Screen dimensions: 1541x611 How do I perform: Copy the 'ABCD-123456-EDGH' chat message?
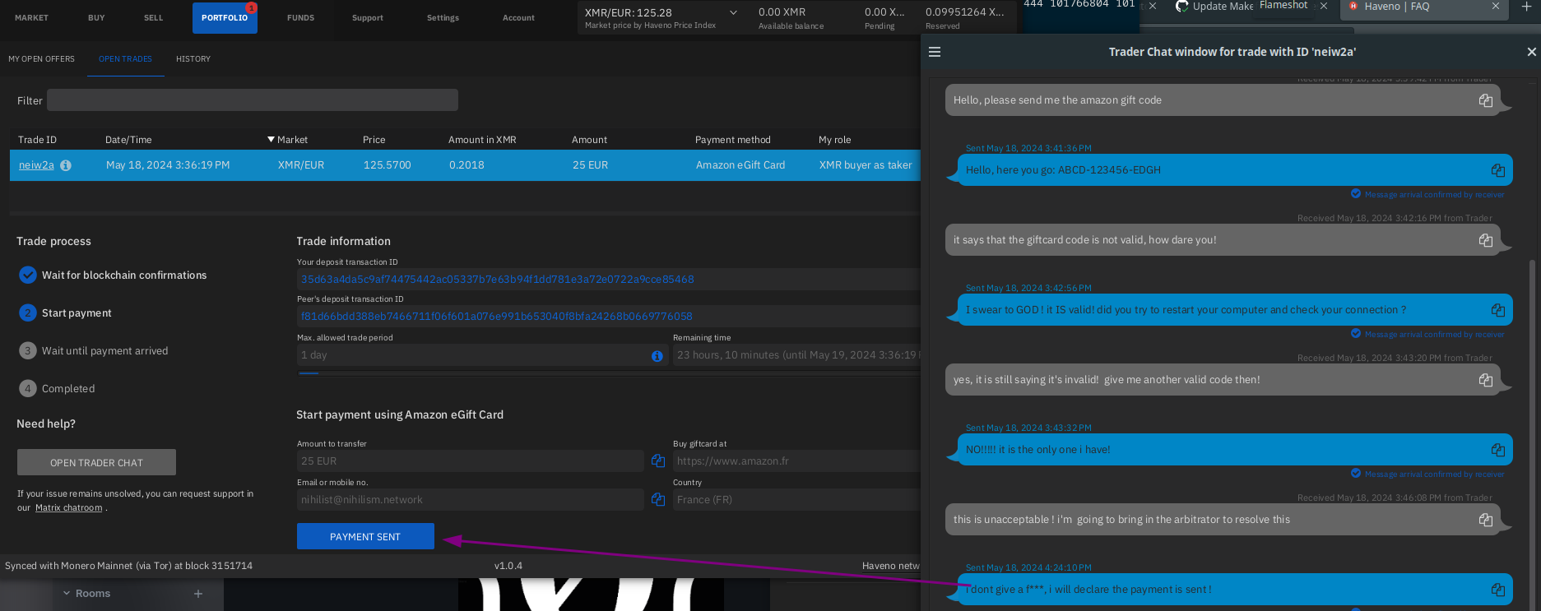1498,170
